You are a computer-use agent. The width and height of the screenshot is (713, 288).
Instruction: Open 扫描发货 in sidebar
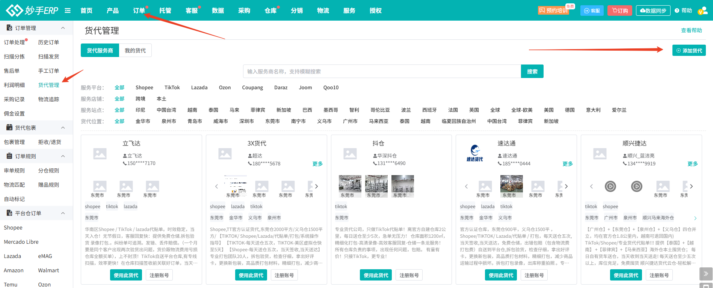point(48,56)
